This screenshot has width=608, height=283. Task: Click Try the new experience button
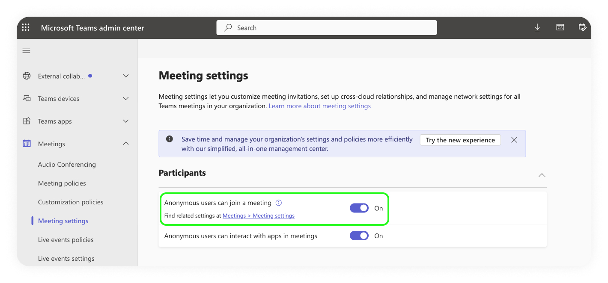460,140
